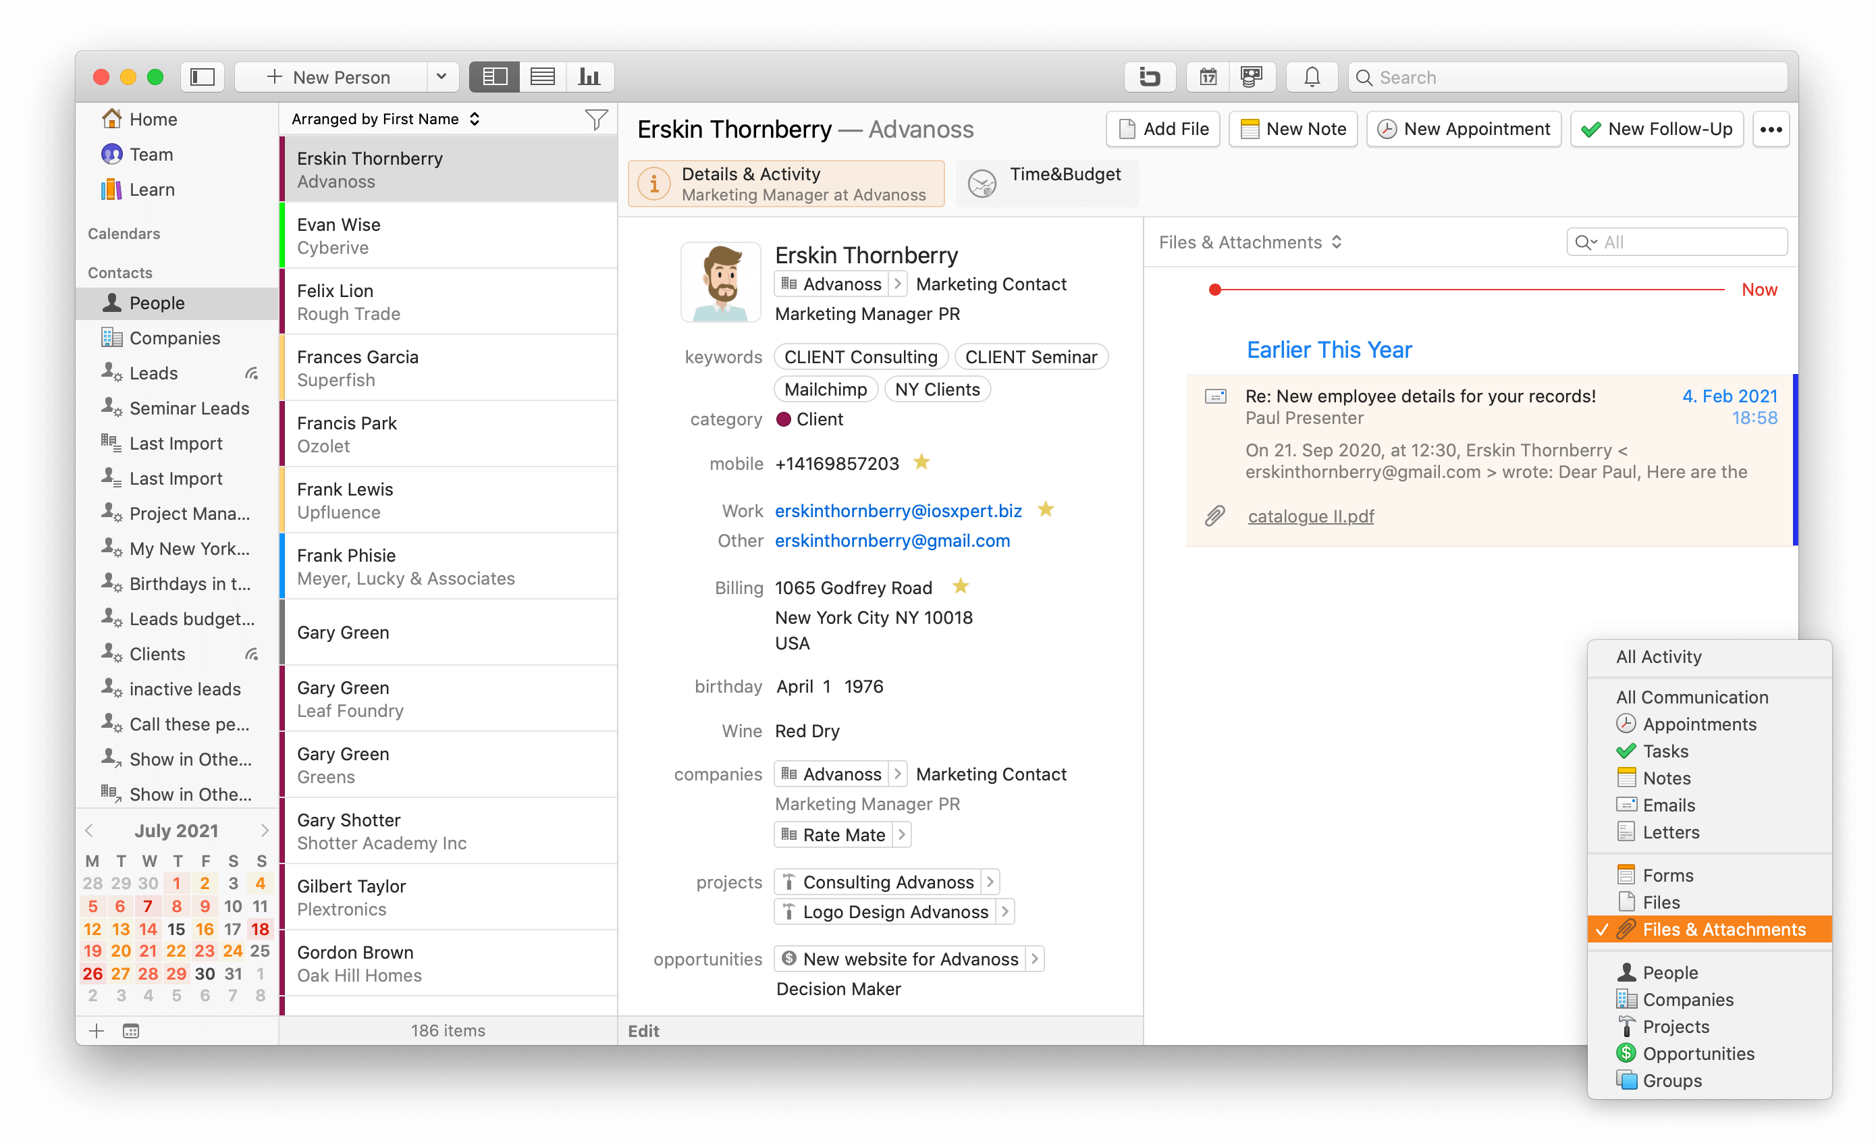Screen dimensions: 1874x1145
Task: Open the inactive leads group
Action: 176,689
